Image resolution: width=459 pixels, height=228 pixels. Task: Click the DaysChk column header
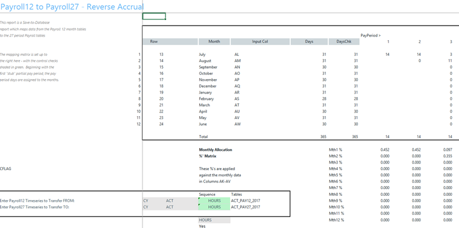344,41
